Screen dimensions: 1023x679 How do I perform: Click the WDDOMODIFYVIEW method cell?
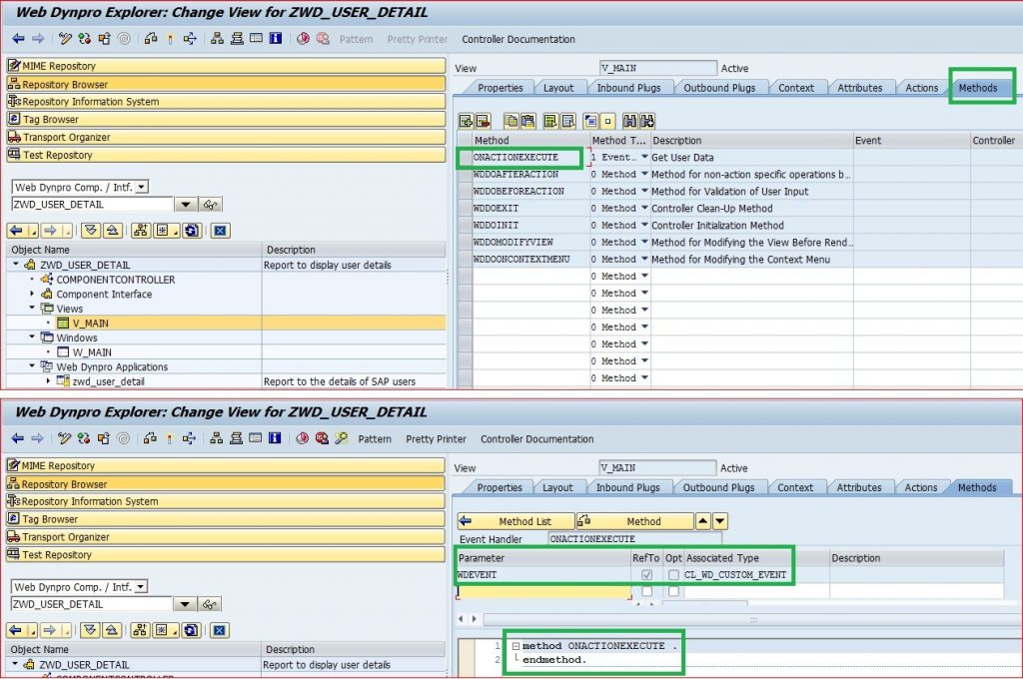click(529, 242)
